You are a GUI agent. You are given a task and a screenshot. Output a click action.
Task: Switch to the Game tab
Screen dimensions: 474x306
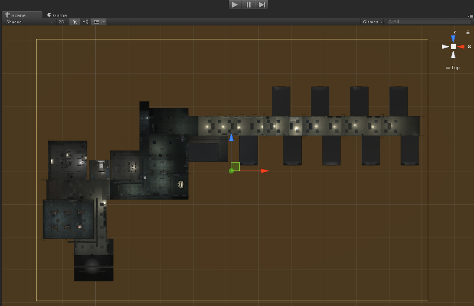(x=57, y=15)
